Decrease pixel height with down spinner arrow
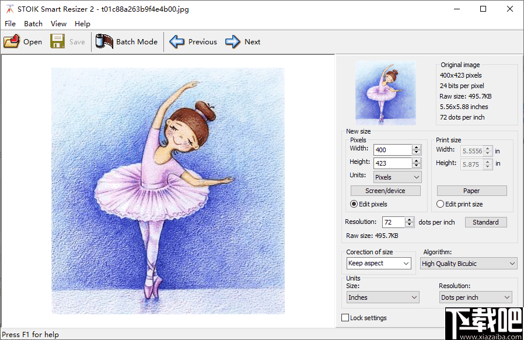524x340 pixels. click(416, 166)
